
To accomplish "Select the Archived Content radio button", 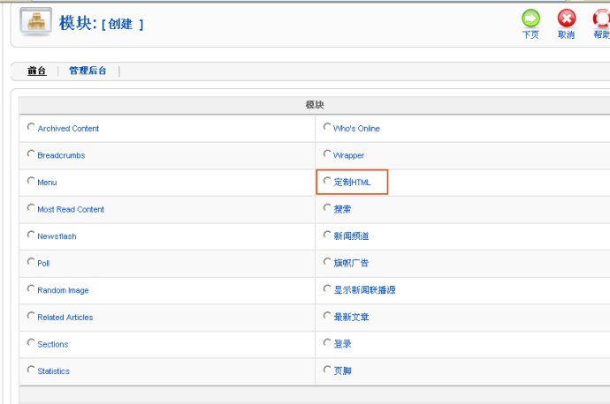I will pyautogui.click(x=31, y=126).
